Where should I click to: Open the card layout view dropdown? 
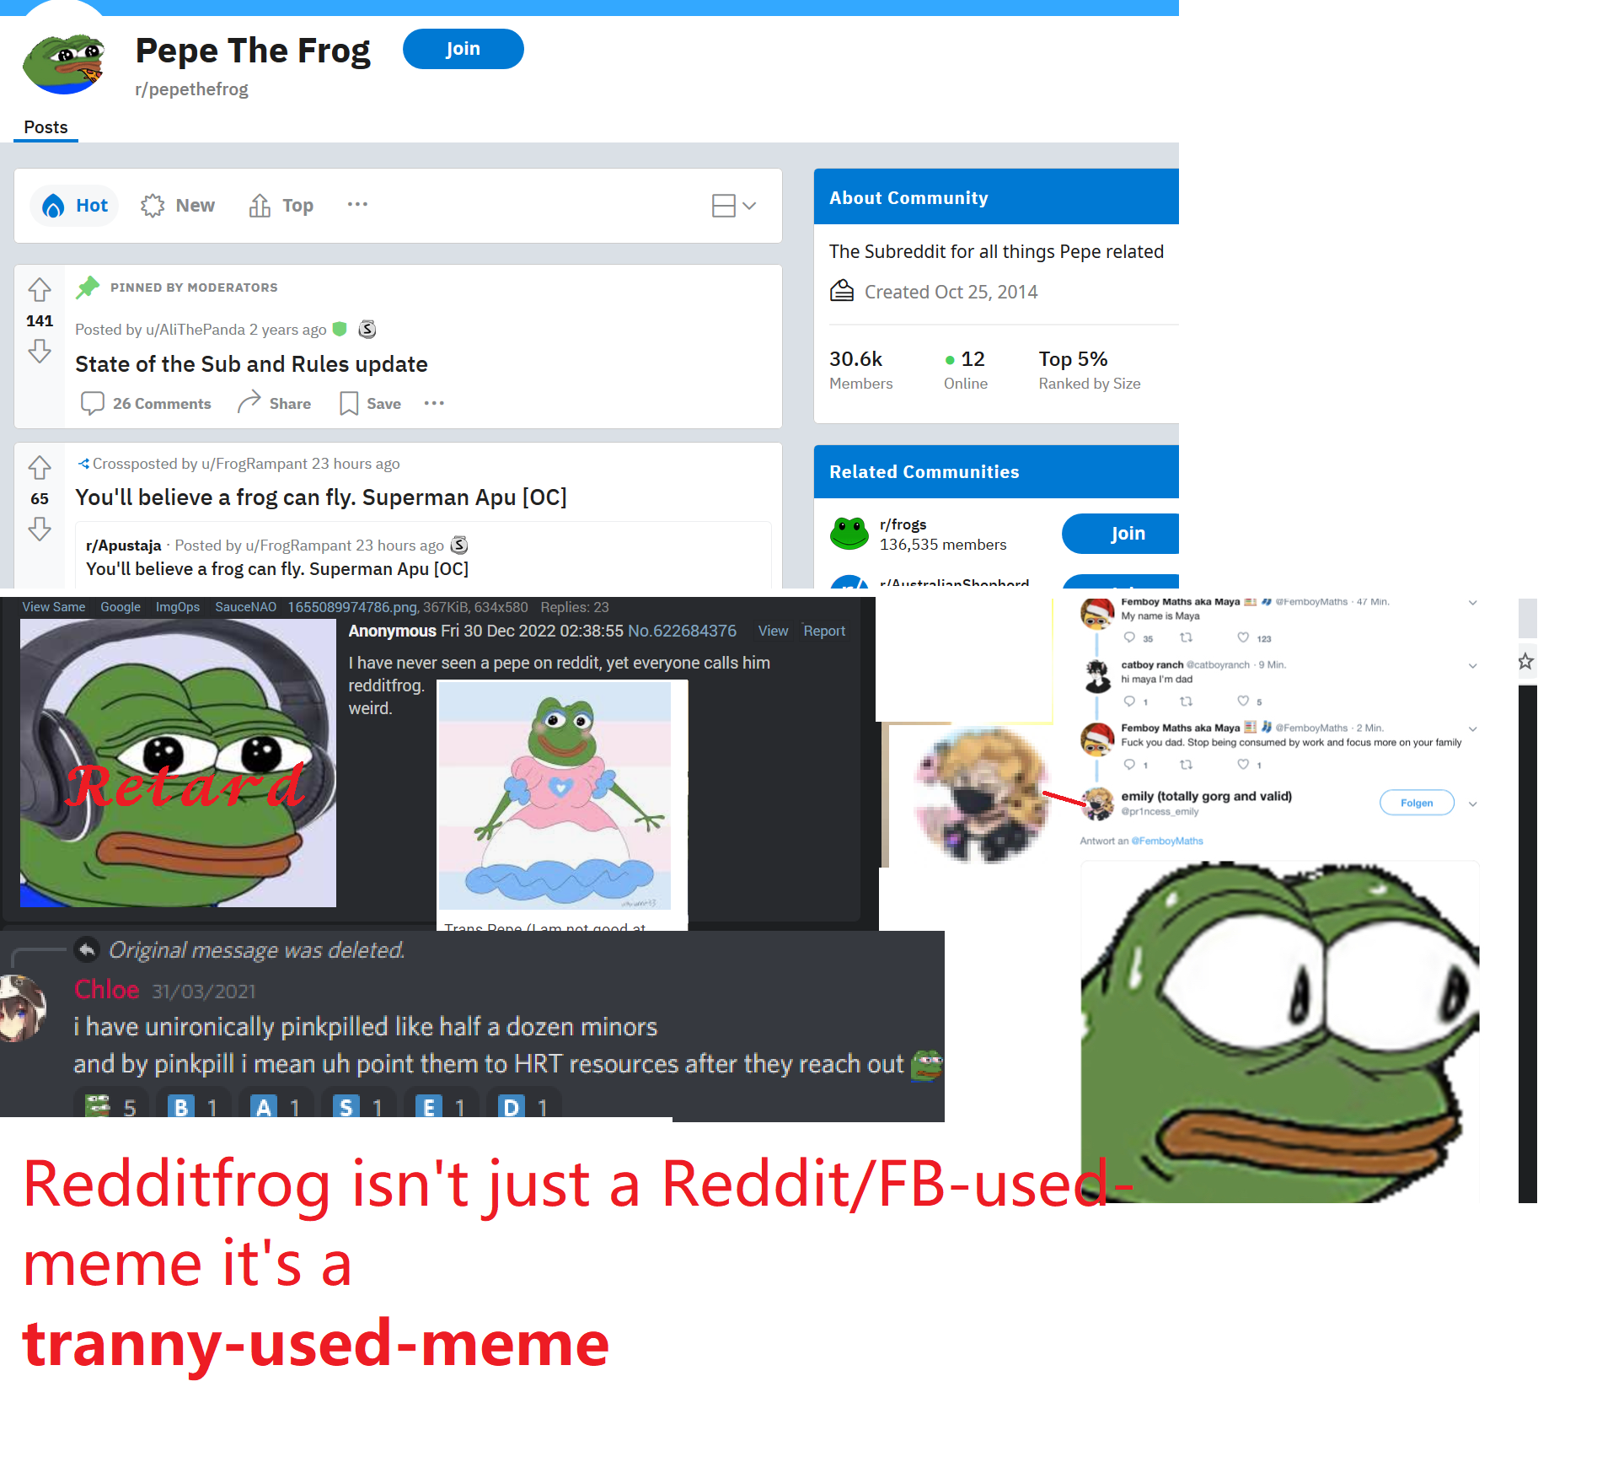pyautogui.click(x=734, y=206)
